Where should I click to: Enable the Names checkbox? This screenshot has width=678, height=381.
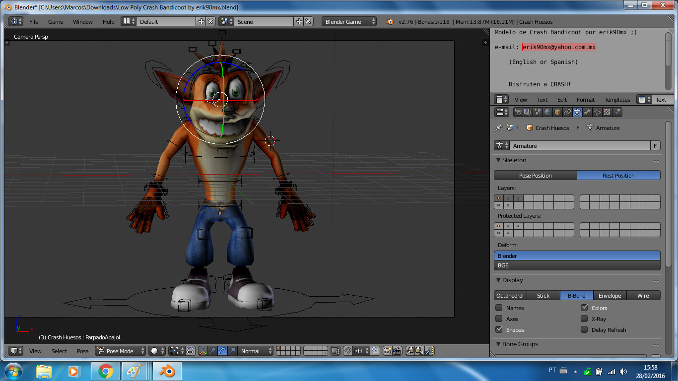click(499, 308)
